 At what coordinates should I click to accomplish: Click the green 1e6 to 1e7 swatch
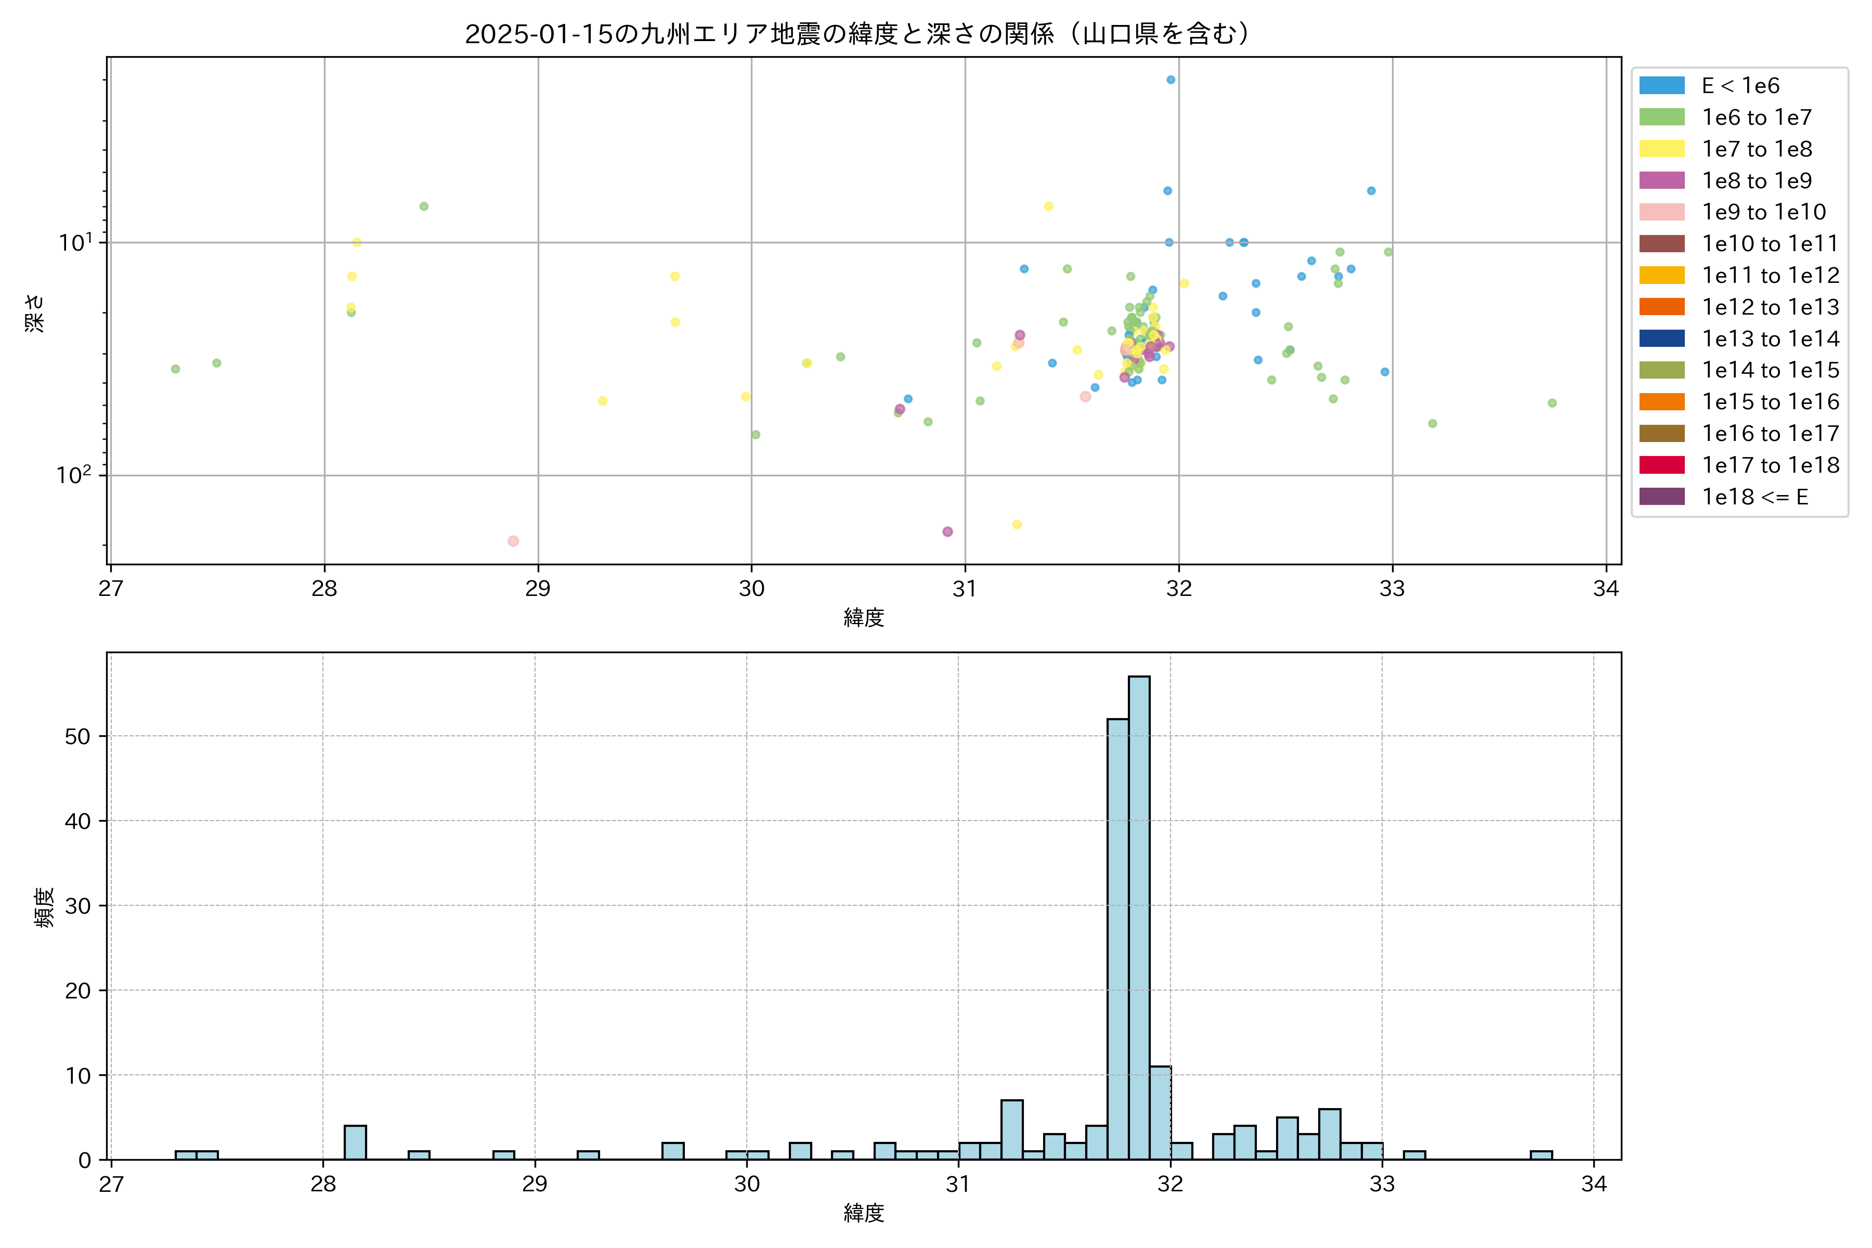pos(1662,118)
